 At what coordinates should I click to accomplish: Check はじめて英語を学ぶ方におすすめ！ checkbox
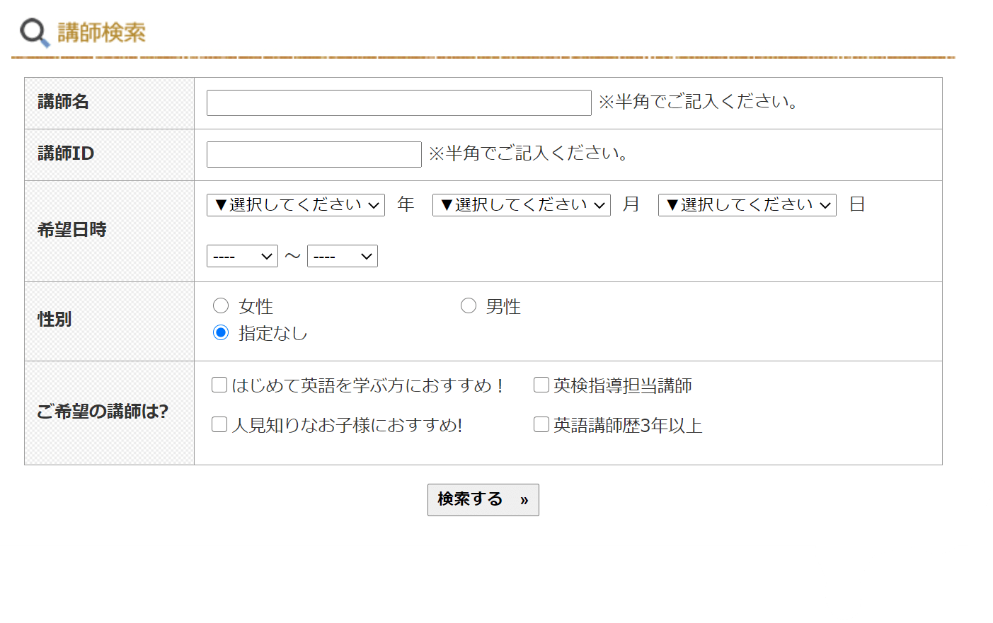219,385
